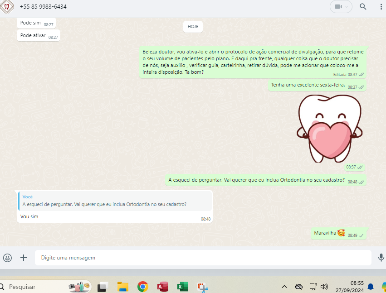Open Snipping Tool from the taskbar
The height and width of the screenshot is (293, 386).
(x=202, y=287)
